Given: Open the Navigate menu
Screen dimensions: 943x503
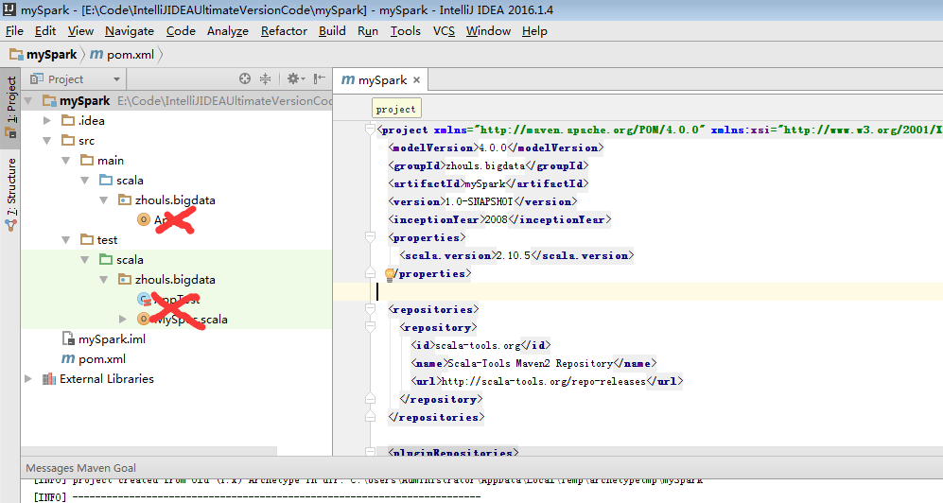Looking at the screenshot, I should coord(130,30).
